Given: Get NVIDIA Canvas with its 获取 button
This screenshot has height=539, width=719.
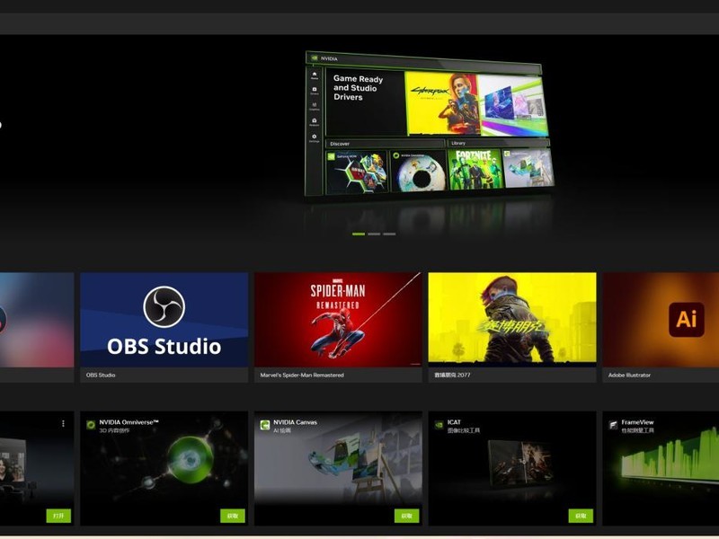Looking at the screenshot, I should click(407, 516).
